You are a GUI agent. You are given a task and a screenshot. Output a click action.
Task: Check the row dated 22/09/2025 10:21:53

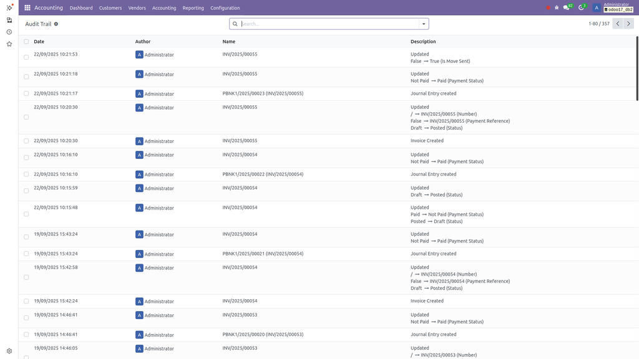(x=26, y=57)
